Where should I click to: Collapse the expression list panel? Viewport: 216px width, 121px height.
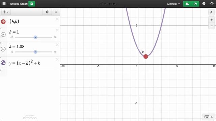56,12
